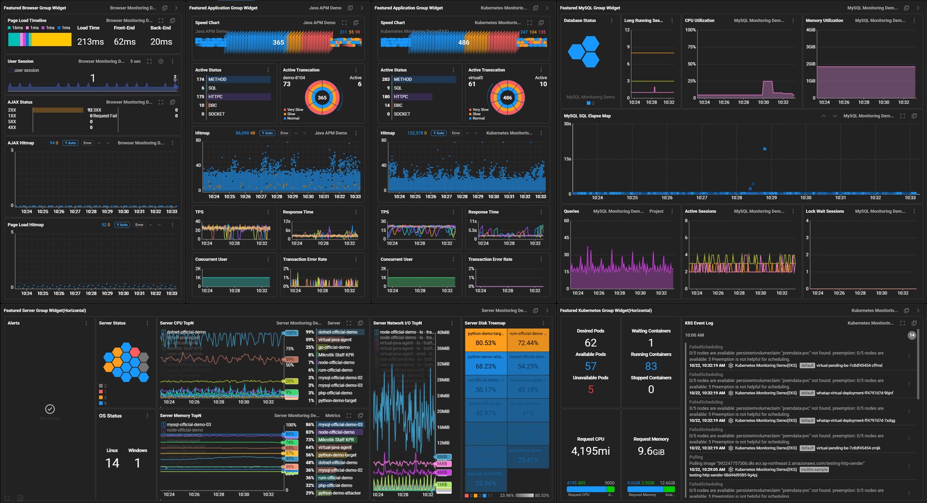
Task: Open Lock Wait Sessions widget menu
Action: point(914,211)
